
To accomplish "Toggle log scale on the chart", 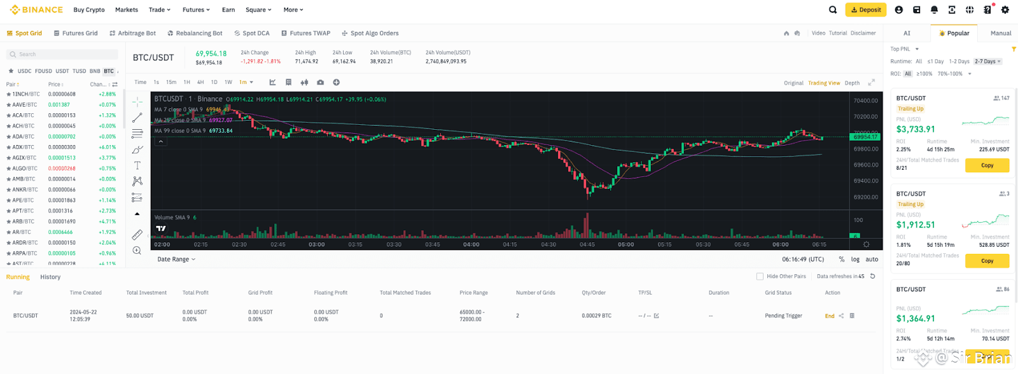I will tap(855, 260).
